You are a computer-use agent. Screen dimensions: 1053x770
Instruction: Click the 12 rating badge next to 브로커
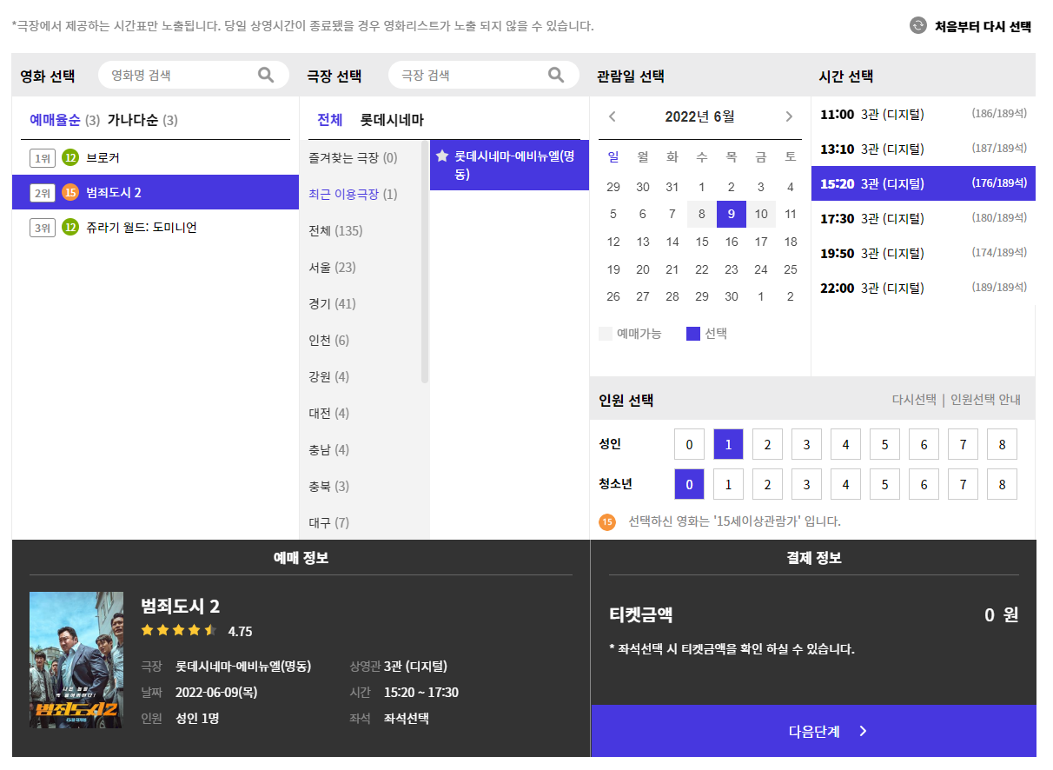coord(70,158)
